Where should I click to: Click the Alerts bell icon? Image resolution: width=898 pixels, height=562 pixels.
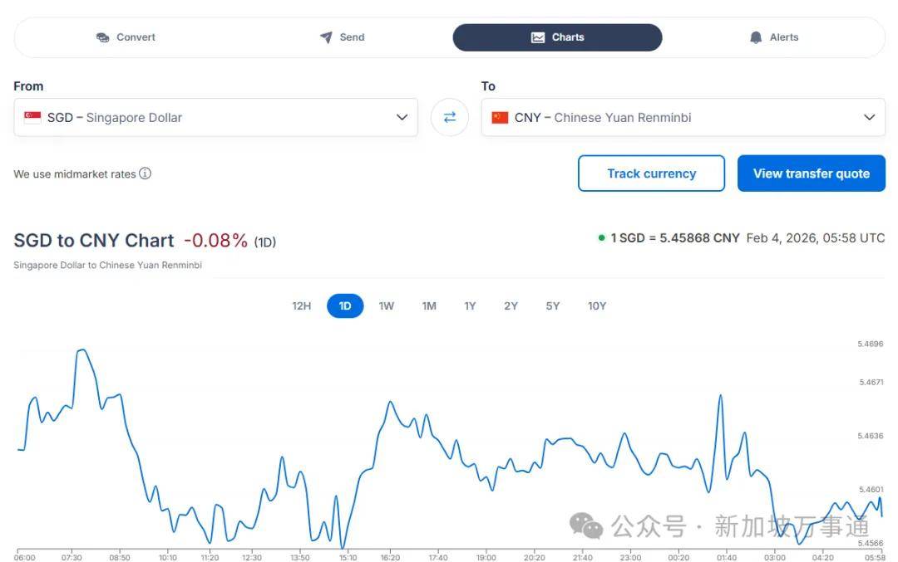click(756, 37)
